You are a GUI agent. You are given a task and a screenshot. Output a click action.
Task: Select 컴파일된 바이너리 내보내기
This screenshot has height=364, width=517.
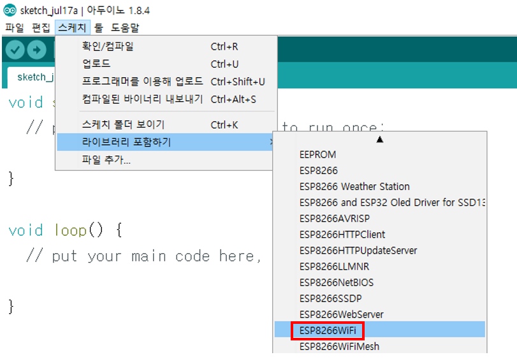coord(166,99)
